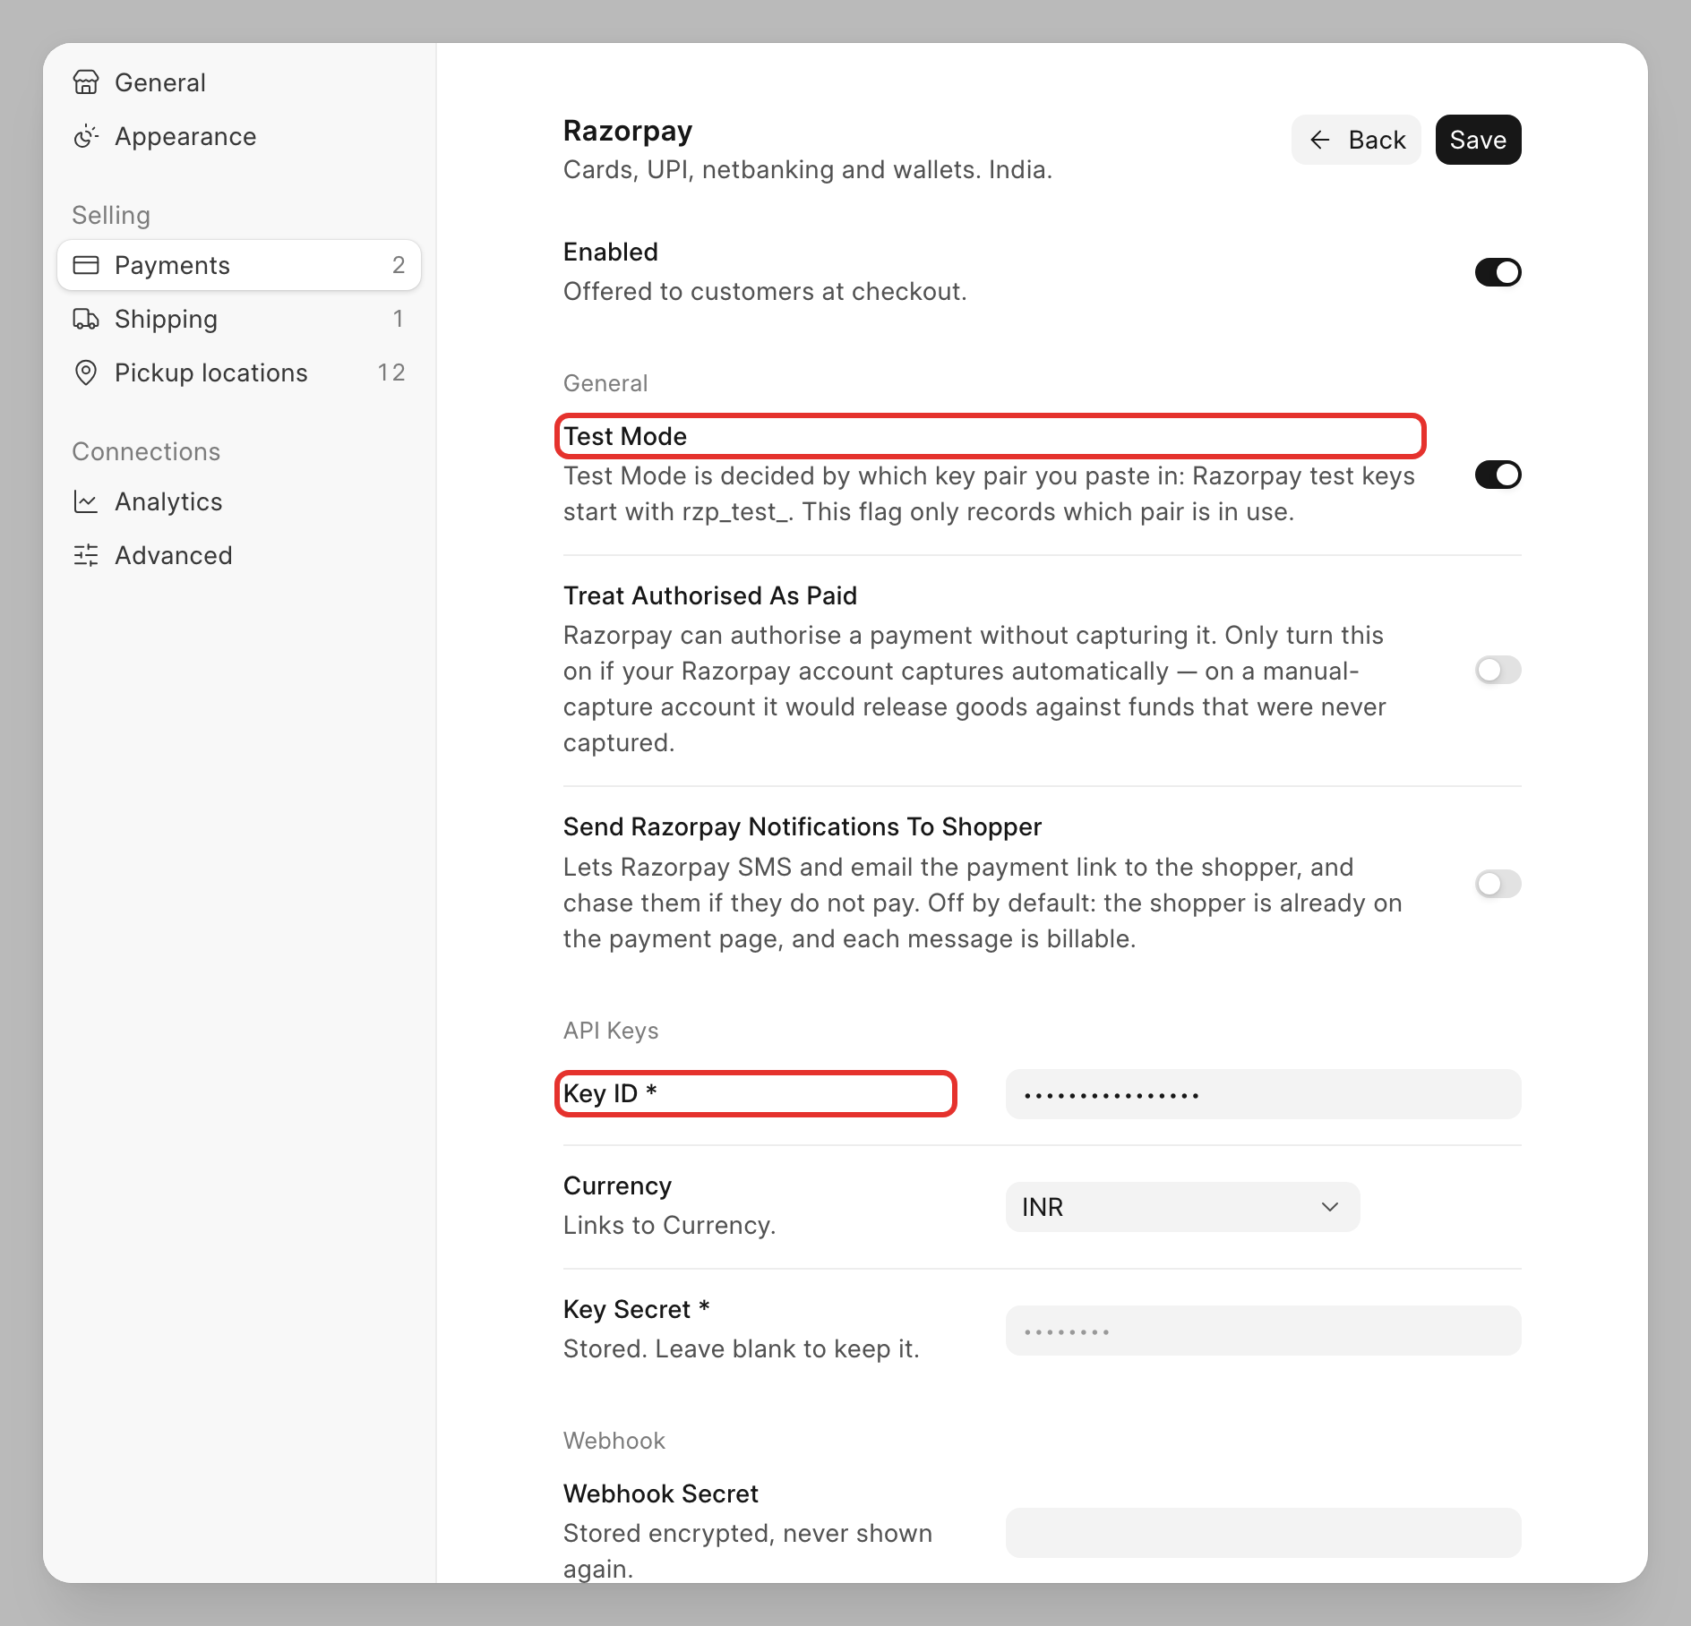Select Pickup locations in the sidebar
The height and width of the screenshot is (1626, 1691).
tap(239, 372)
